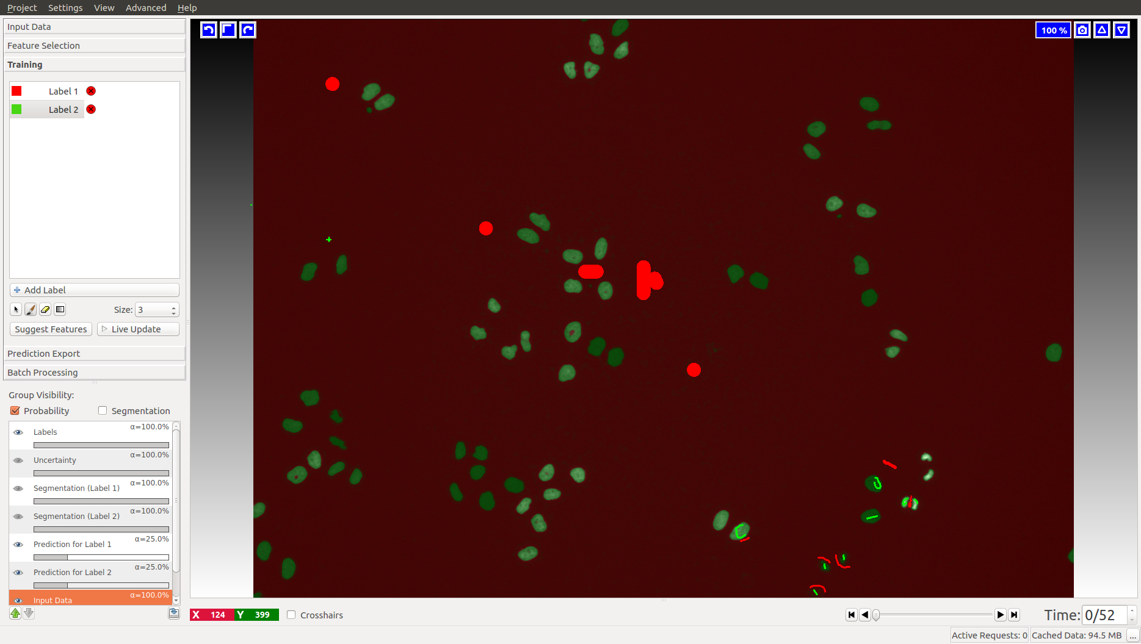Viewport: 1141px width, 644px height.
Task: Expand the Input Data applet
Action: [95, 27]
